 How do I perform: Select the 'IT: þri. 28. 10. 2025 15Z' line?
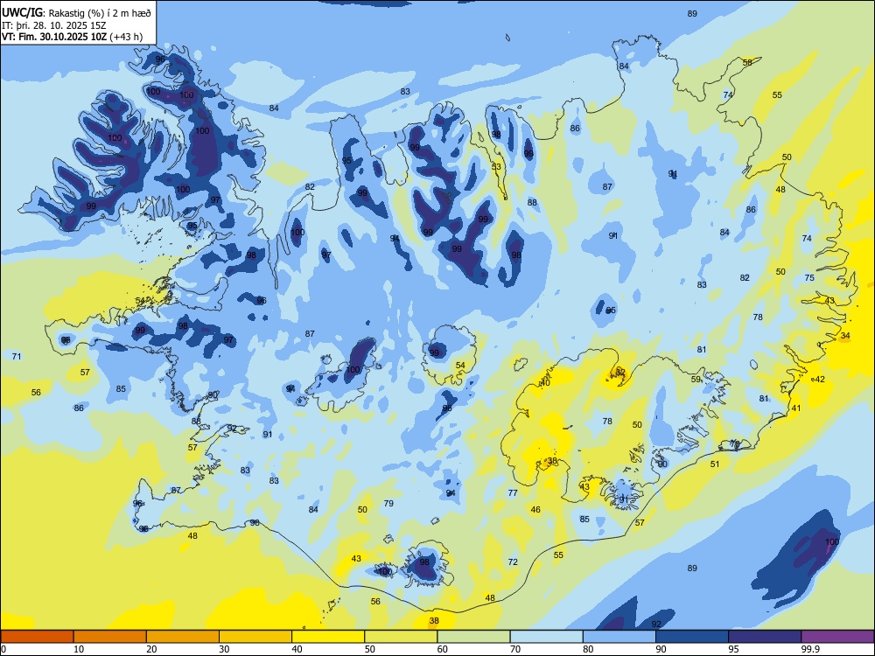54,25
